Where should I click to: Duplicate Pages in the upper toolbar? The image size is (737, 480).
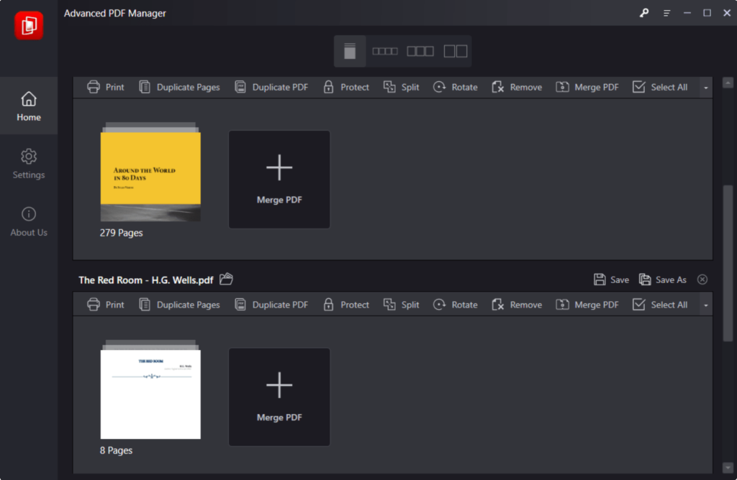[179, 87]
